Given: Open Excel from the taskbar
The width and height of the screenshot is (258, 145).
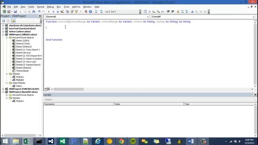Looking at the screenshot, I should point(27,141).
